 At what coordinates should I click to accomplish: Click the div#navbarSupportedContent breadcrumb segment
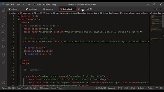point(125,13)
